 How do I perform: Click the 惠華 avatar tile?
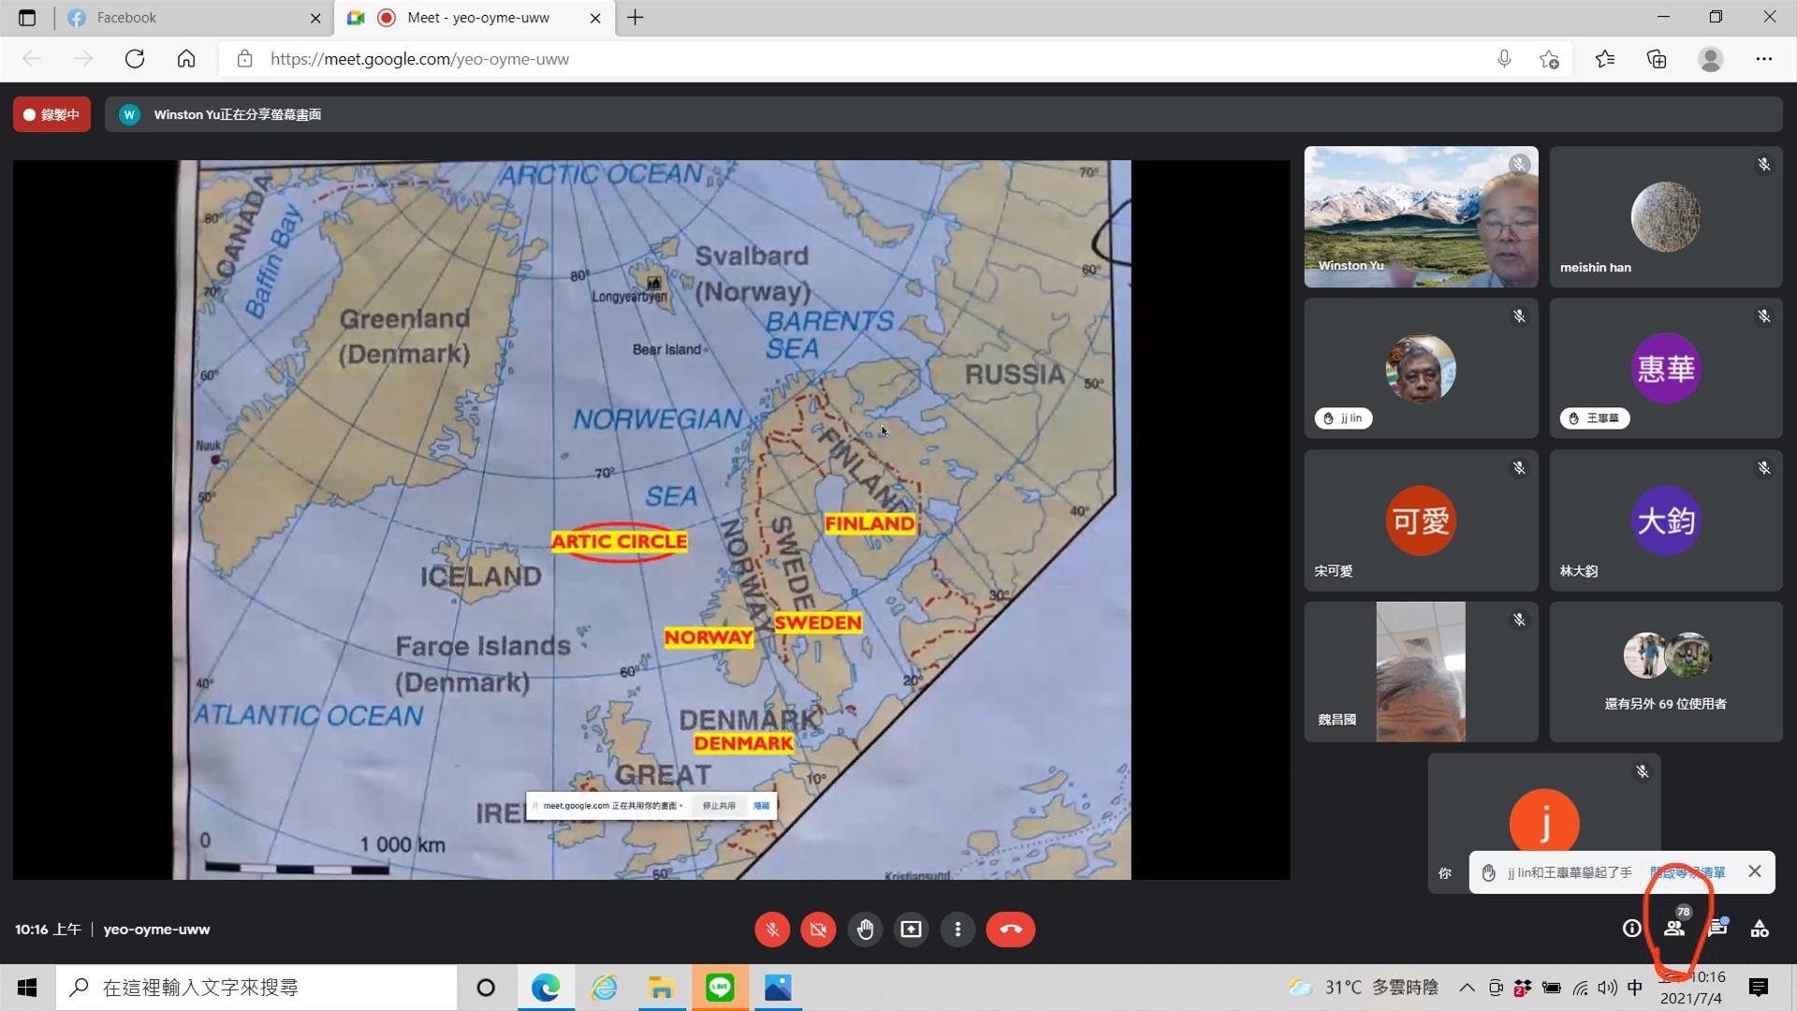coord(1666,369)
